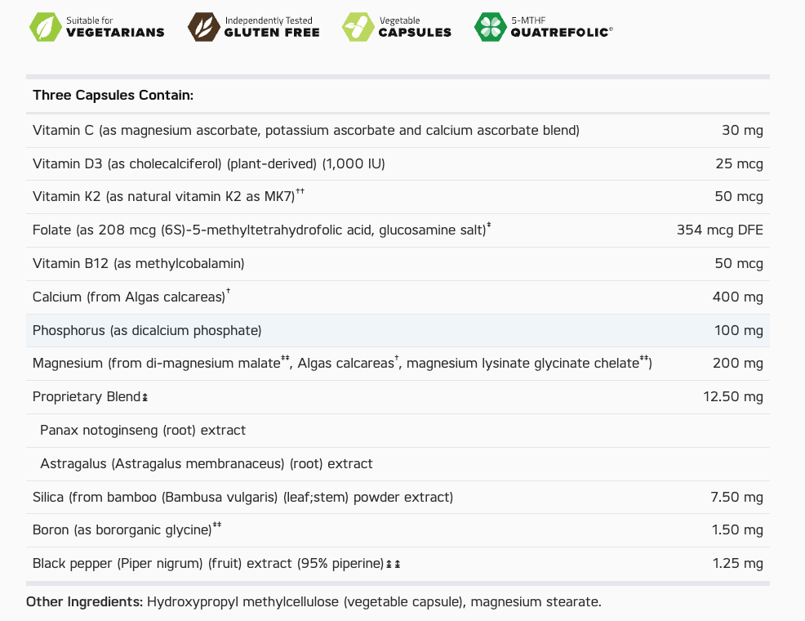The image size is (805, 621).
Task: Select the Three Capsules Contain header
Action: pos(113,96)
